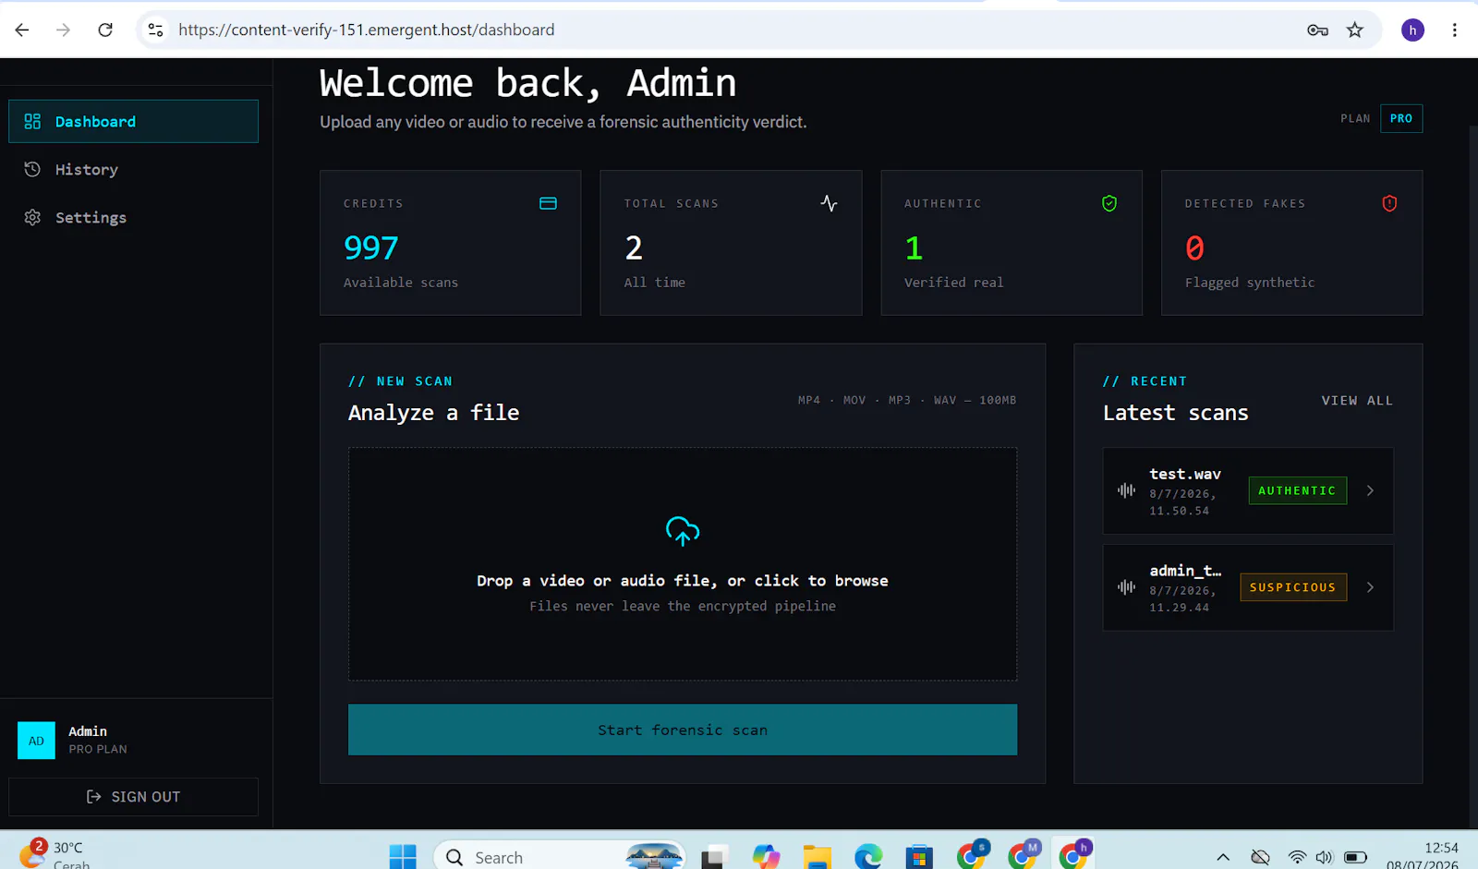Click the Detected Fakes red alert shield icon

tap(1389, 203)
